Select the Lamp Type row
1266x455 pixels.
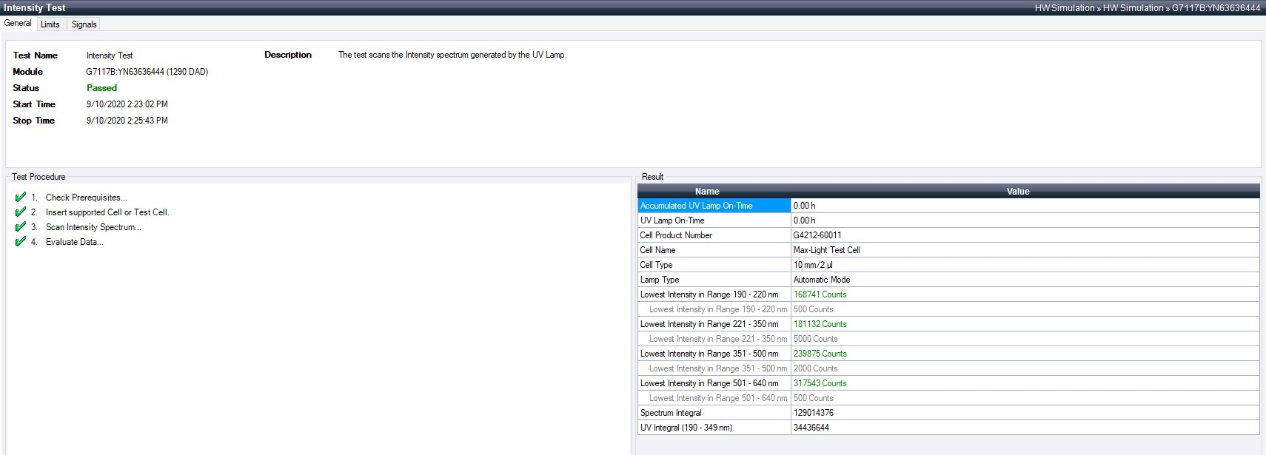[660, 280]
